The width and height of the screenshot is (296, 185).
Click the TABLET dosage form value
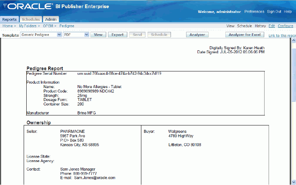click(85, 100)
